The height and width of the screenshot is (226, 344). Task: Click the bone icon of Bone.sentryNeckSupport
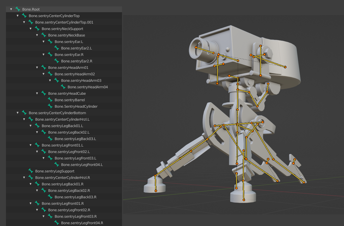click(x=37, y=28)
